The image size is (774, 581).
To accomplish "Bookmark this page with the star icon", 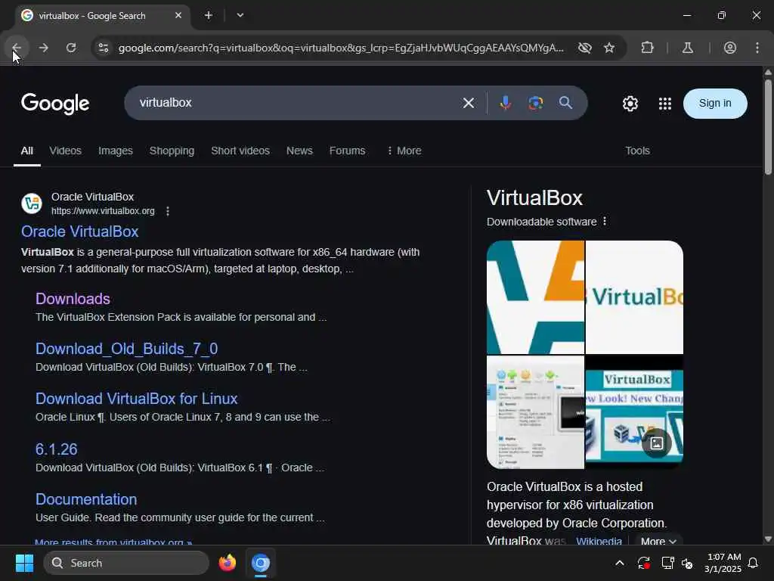I will click(609, 48).
